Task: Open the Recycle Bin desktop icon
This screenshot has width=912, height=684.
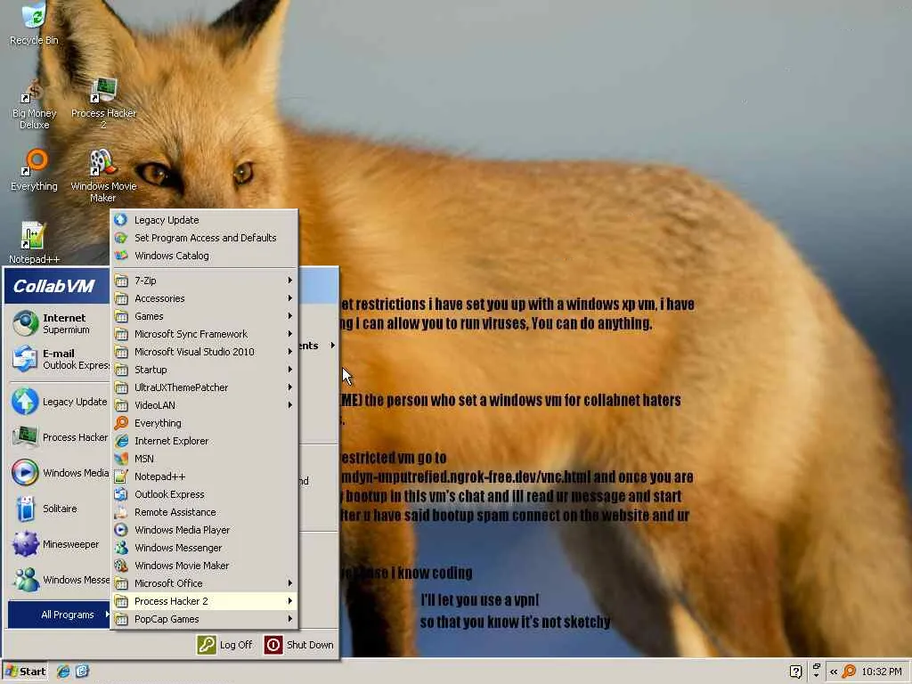Action: 34,23
